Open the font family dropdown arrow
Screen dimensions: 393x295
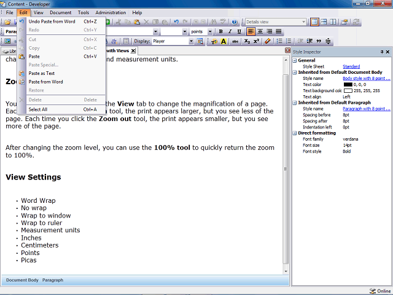pos(155,31)
